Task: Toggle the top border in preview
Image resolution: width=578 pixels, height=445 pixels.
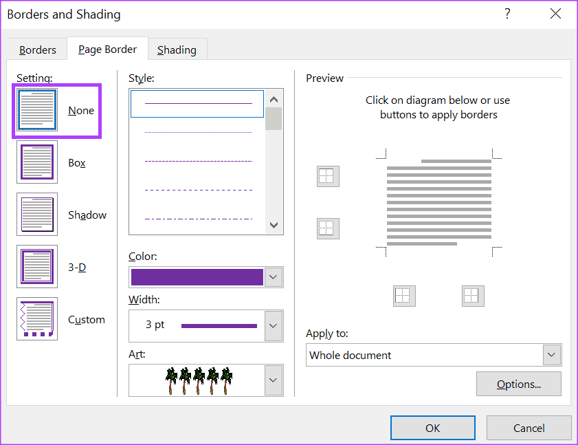Action: 328,176
